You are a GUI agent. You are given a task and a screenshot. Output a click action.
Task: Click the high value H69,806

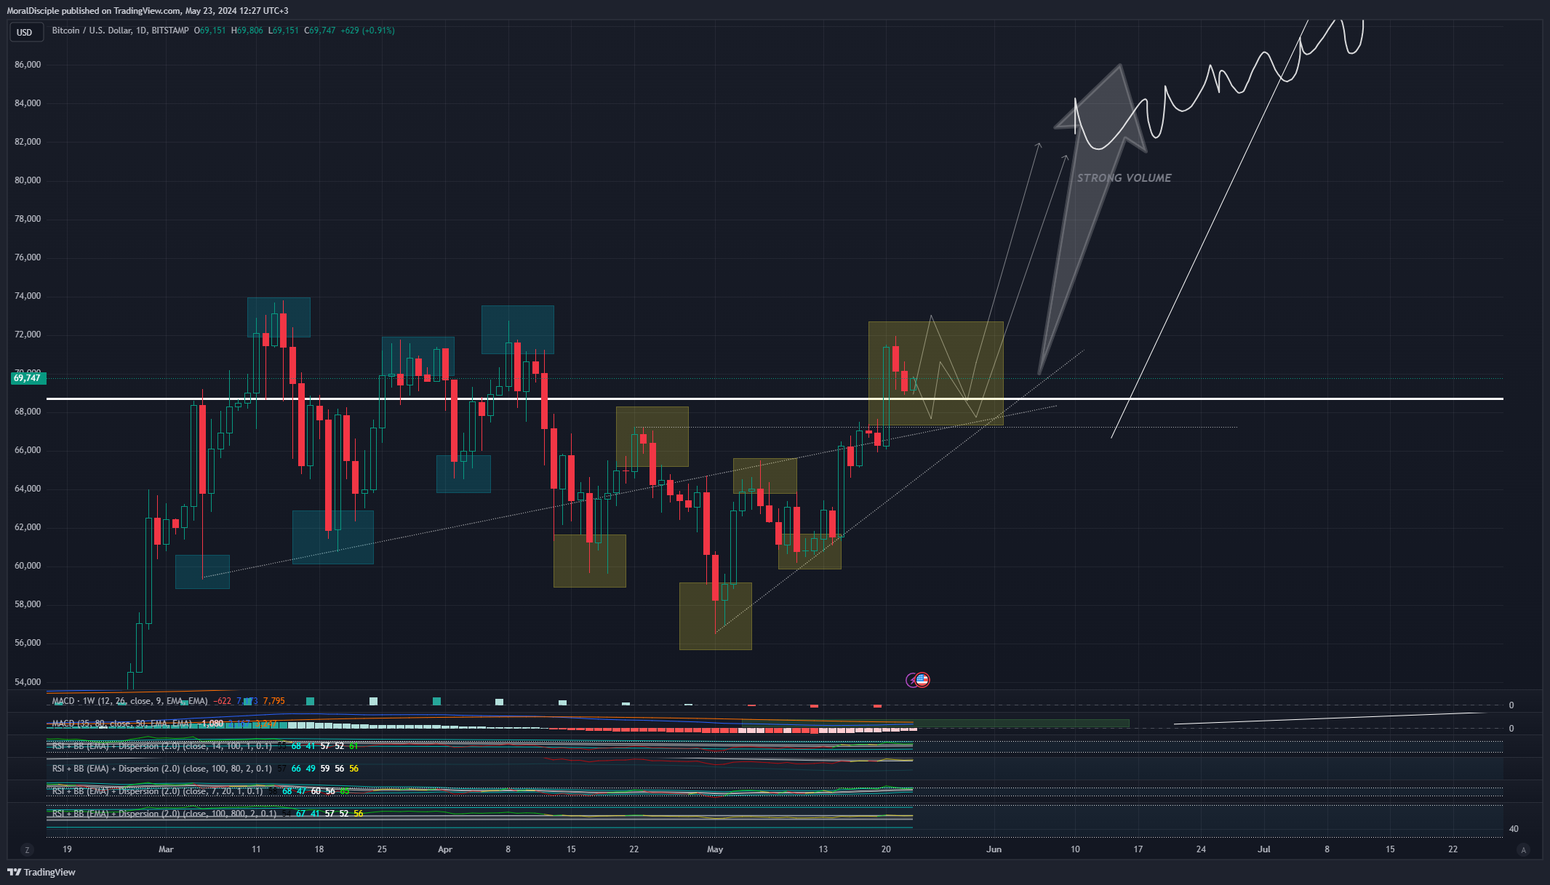pos(247,31)
